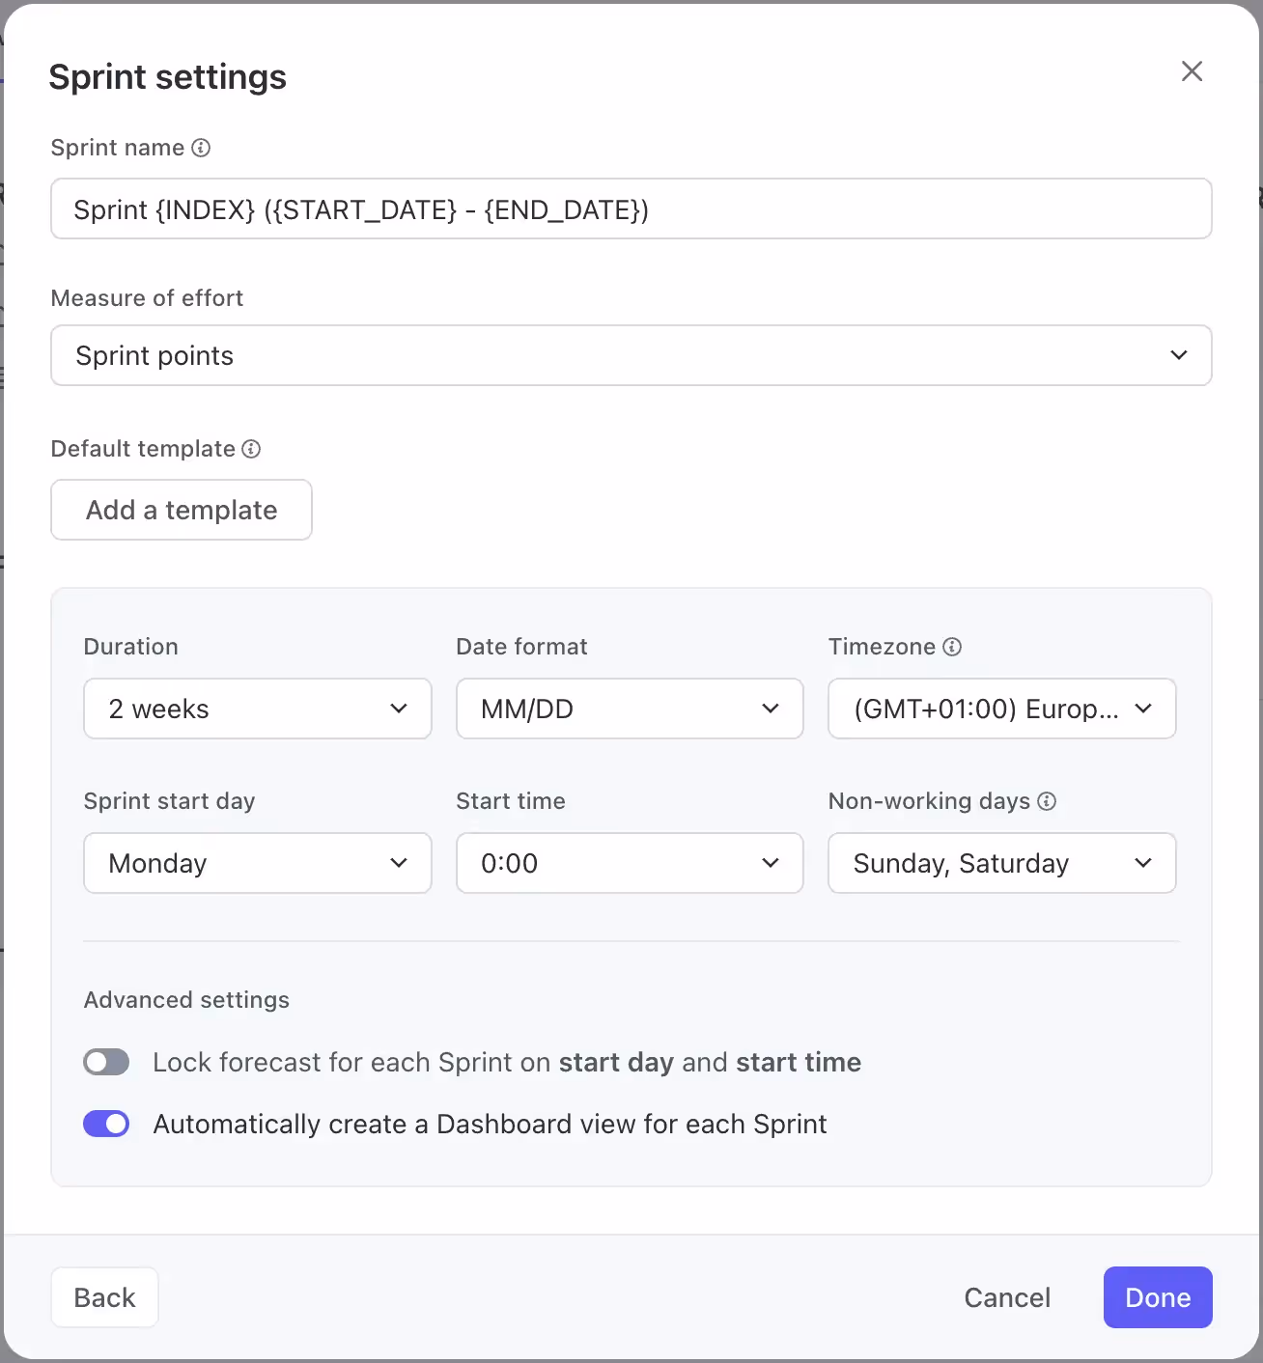Open the Timezone dropdown
Screen dimensions: 1263x1363
coord(1001,709)
